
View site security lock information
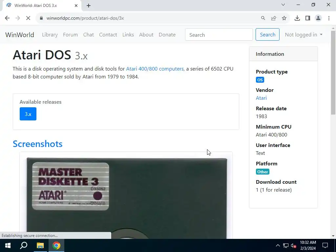(x=41, y=18)
